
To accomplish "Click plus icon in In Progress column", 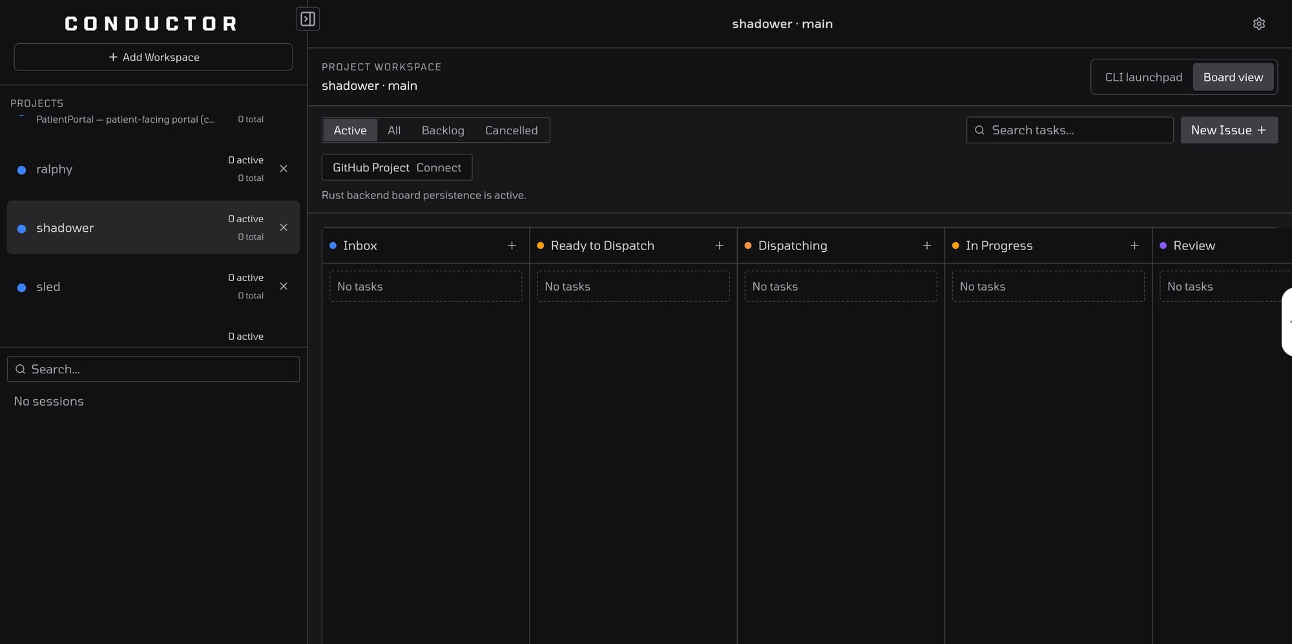I will [x=1134, y=245].
